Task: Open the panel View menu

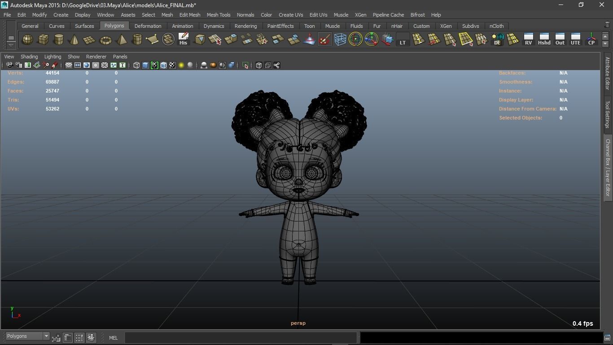Action: click(x=9, y=57)
